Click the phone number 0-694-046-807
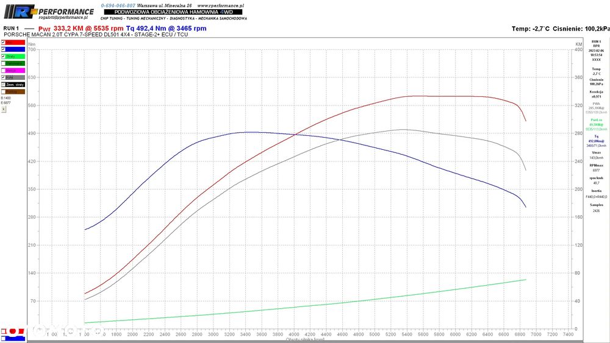 [118, 6]
